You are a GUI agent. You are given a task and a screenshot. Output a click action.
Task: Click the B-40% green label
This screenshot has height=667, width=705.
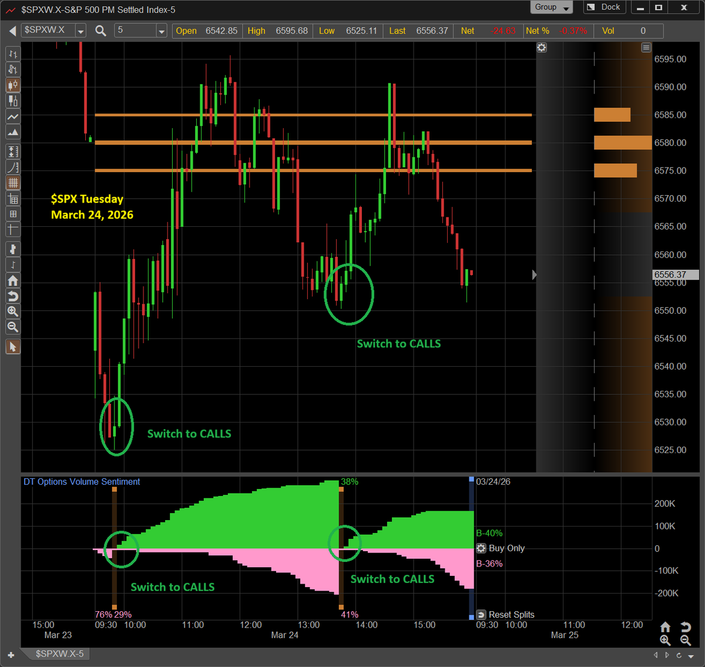[x=489, y=534]
